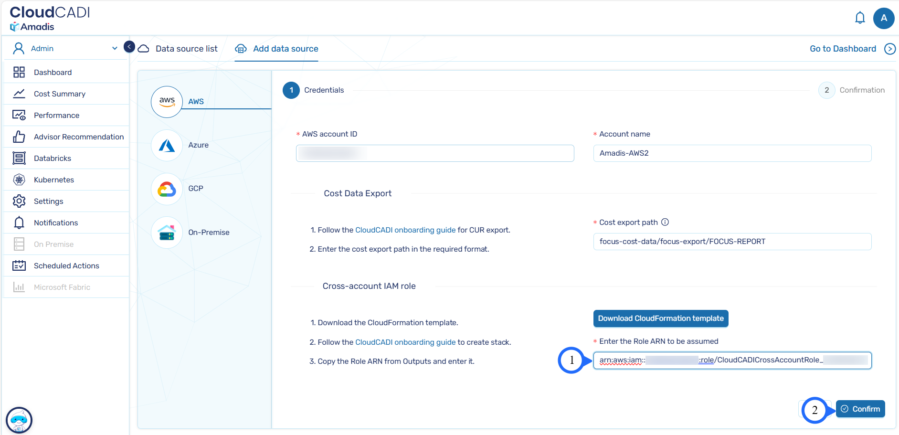Image resolution: width=899 pixels, height=435 pixels.
Task: Choose the Azure provider icon
Action: [x=167, y=145]
